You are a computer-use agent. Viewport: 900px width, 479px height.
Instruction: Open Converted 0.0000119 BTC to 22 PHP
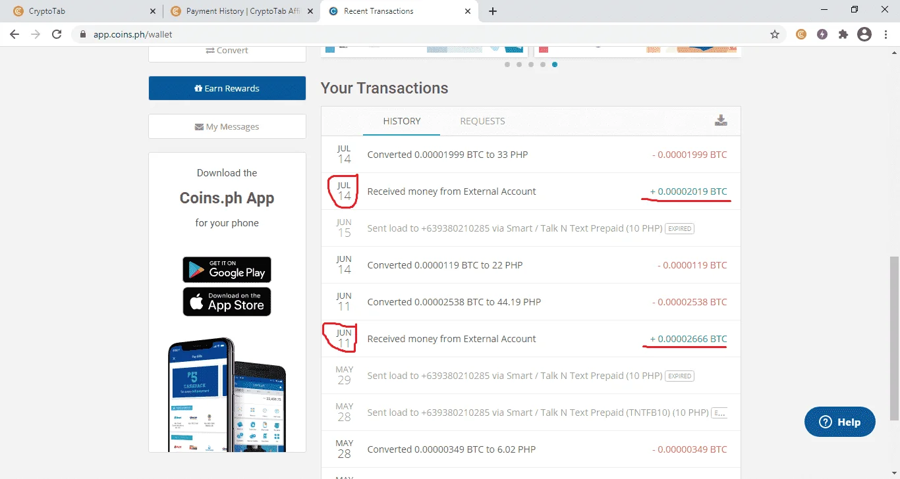point(531,265)
